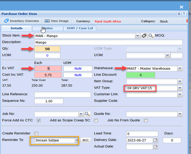Expand the Reminder To dropdown
This screenshot has height=154, width=191.
tap(77, 140)
